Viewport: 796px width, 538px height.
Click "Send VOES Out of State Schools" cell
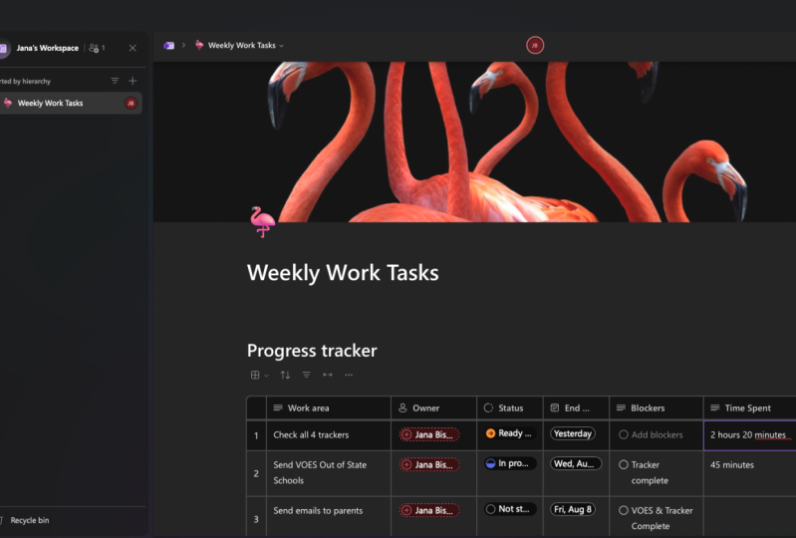(x=329, y=473)
